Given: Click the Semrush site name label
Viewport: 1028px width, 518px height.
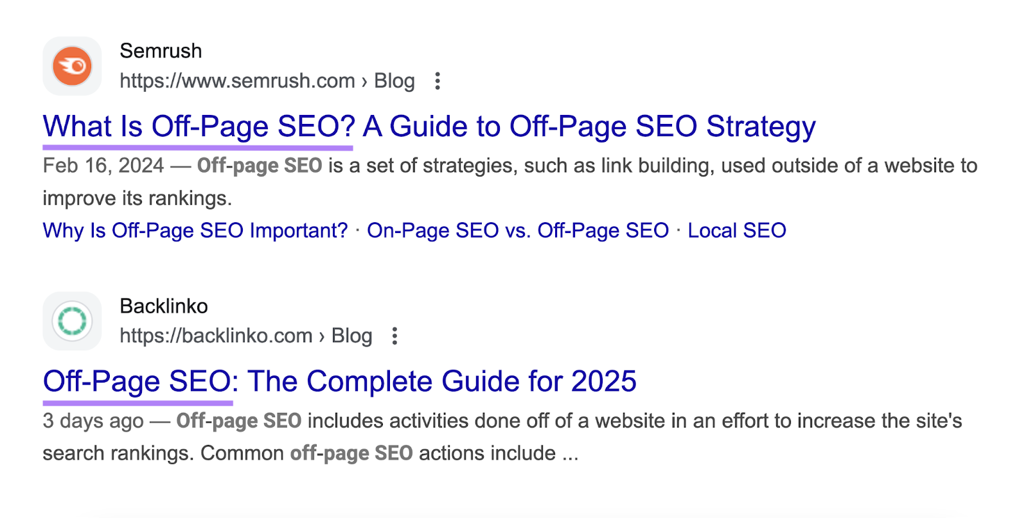Looking at the screenshot, I should (x=161, y=51).
